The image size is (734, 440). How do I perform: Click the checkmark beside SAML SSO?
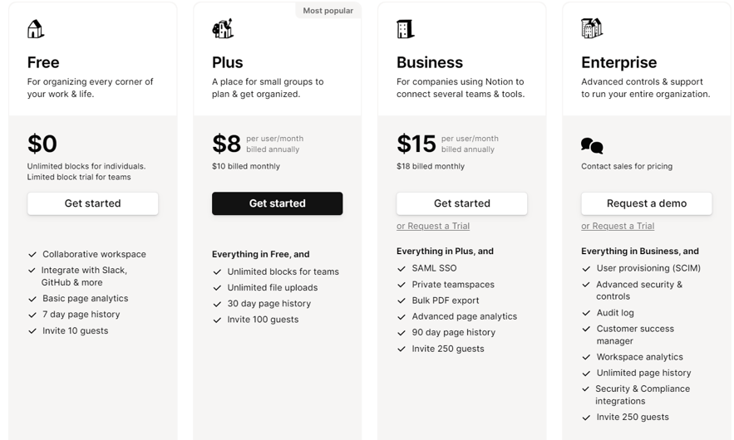point(401,268)
